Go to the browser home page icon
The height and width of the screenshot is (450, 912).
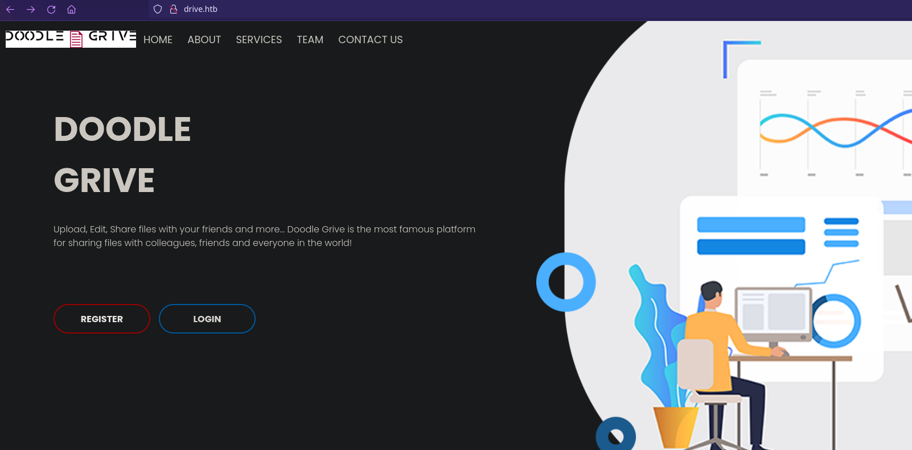pyautogui.click(x=72, y=9)
